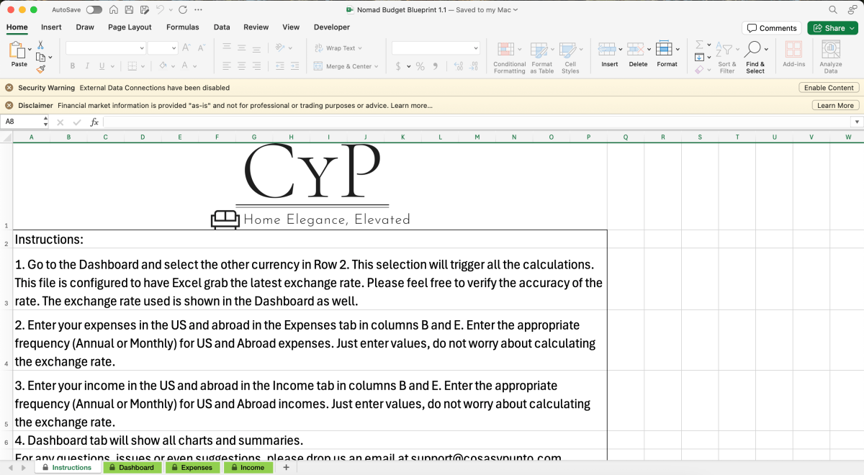Click the Paste clipboard icon
Viewport: 864px width, 475px height.
pos(18,50)
